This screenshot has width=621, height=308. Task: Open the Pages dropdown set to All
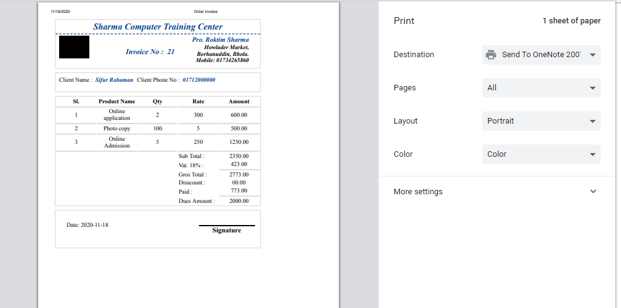pyautogui.click(x=541, y=88)
